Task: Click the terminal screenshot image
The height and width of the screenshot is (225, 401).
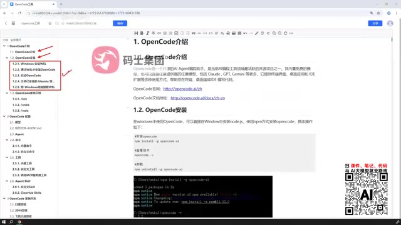Action: tap(203, 197)
